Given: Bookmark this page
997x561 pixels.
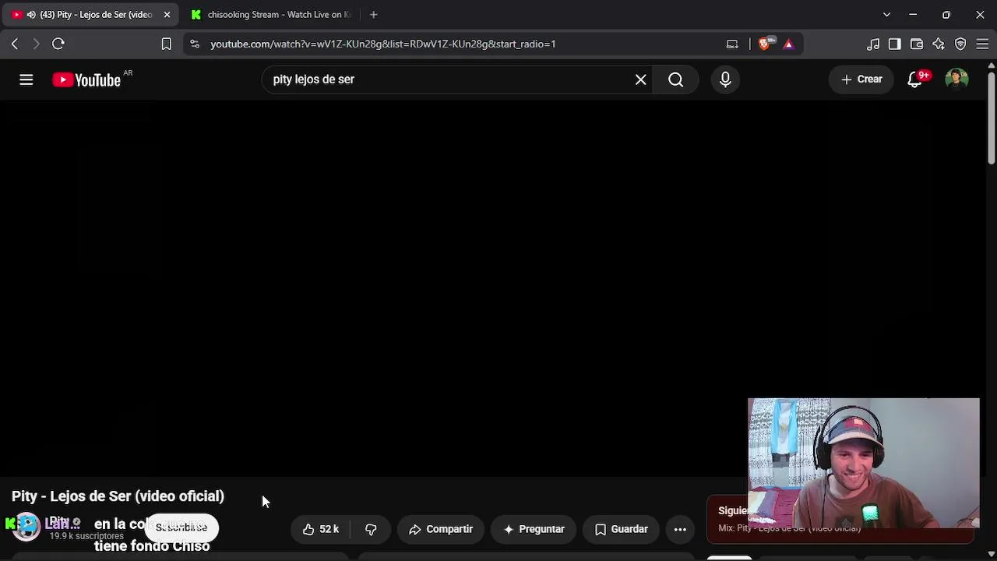Looking at the screenshot, I should pos(166,44).
